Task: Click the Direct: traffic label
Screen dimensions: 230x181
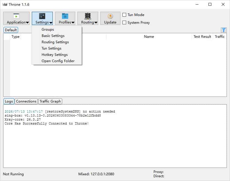Action: (159, 176)
